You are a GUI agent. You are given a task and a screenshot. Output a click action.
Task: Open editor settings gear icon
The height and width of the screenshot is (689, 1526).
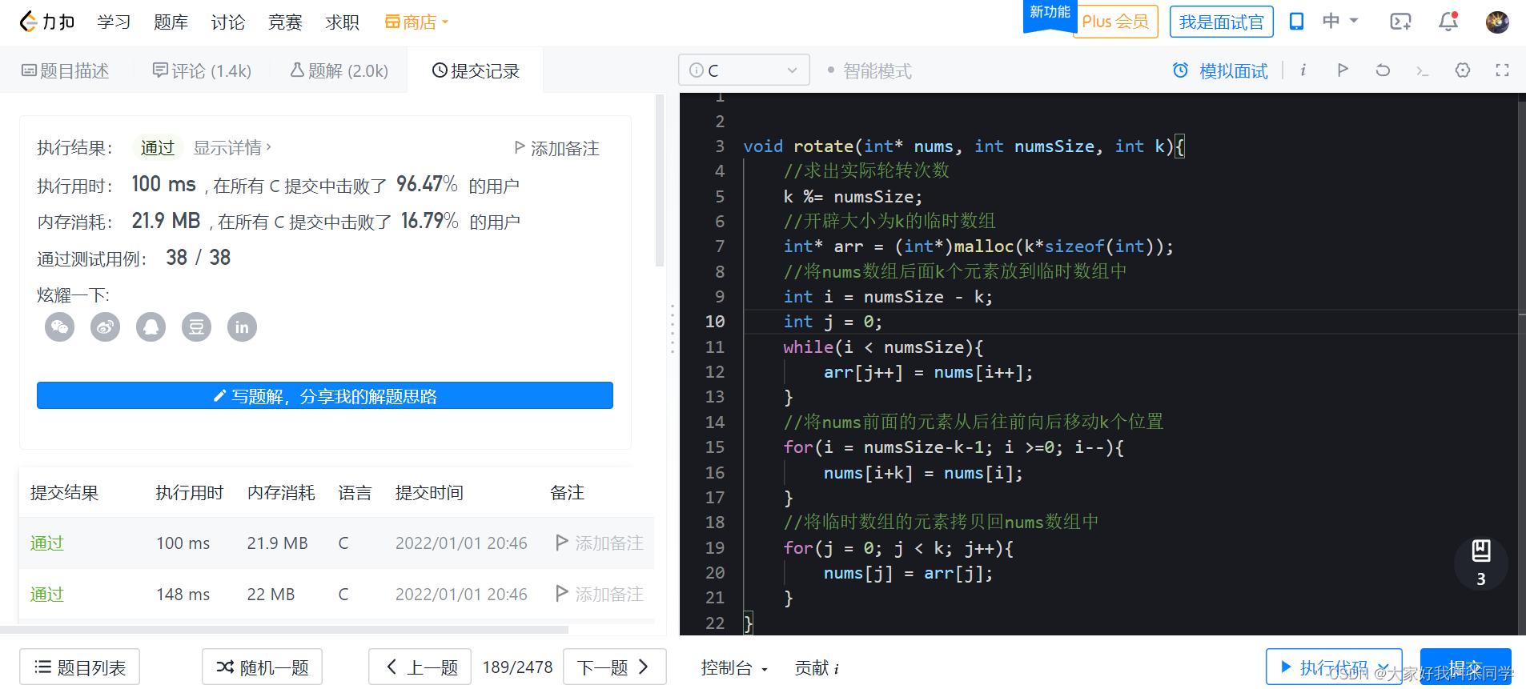click(1463, 70)
